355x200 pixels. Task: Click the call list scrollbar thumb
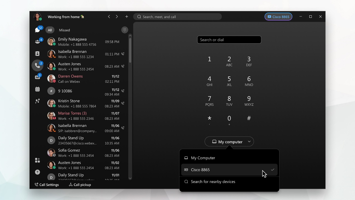click(x=130, y=50)
